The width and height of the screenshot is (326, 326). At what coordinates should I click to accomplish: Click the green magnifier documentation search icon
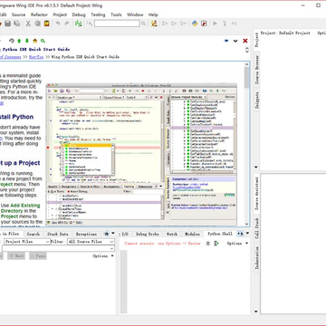(43, 41)
